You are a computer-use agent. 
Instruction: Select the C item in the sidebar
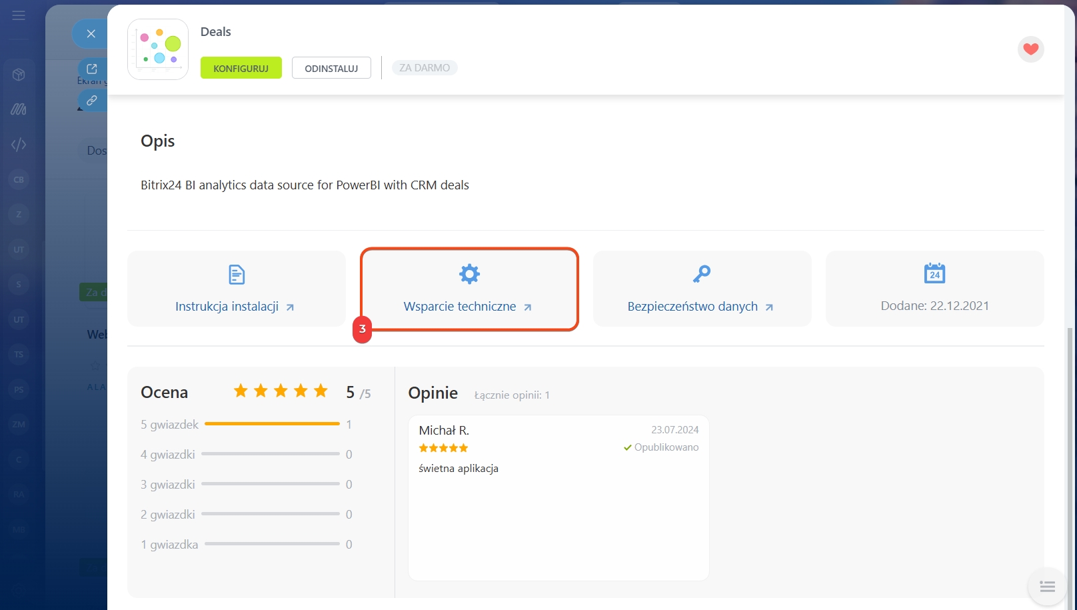pyautogui.click(x=19, y=459)
